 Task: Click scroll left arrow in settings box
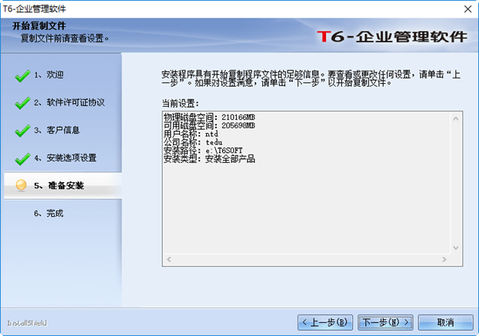(169, 259)
